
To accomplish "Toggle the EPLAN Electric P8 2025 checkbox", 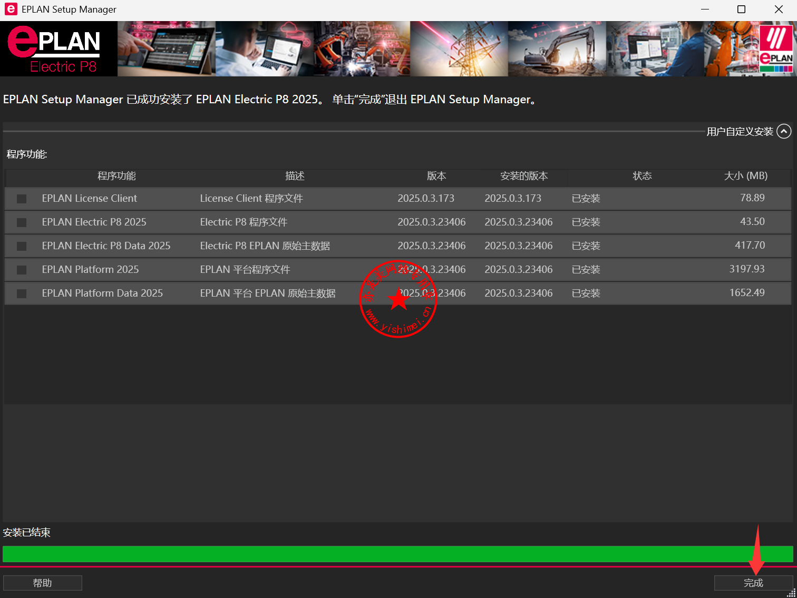I will point(22,222).
